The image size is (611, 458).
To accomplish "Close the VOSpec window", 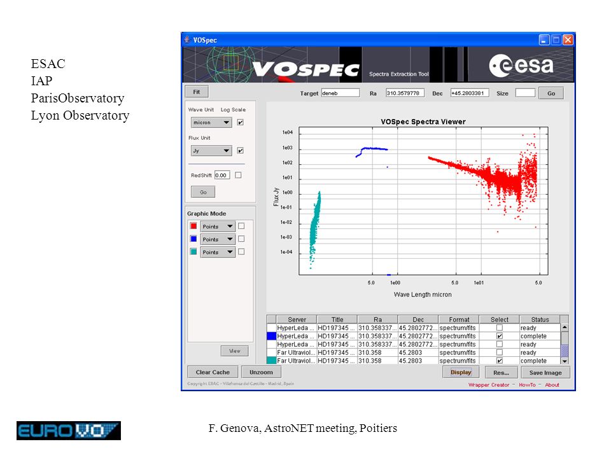I will click(x=568, y=39).
